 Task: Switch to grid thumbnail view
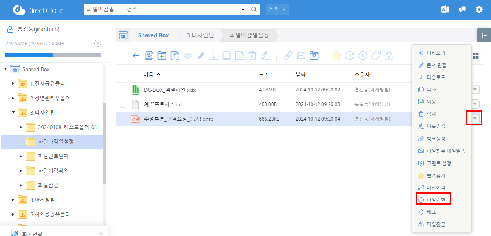point(476,56)
